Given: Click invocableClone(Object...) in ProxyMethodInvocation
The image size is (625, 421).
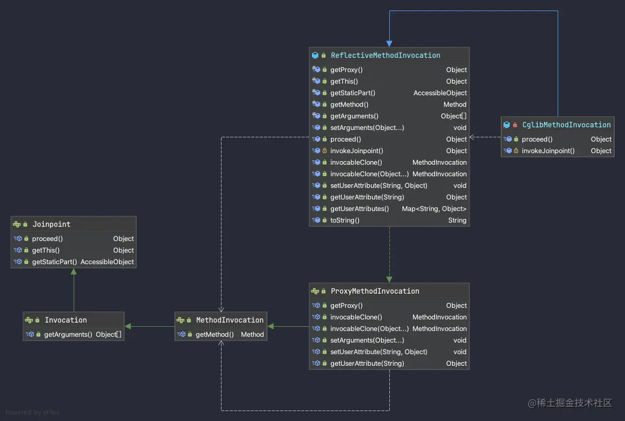Looking at the screenshot, I should pos(369,328).
